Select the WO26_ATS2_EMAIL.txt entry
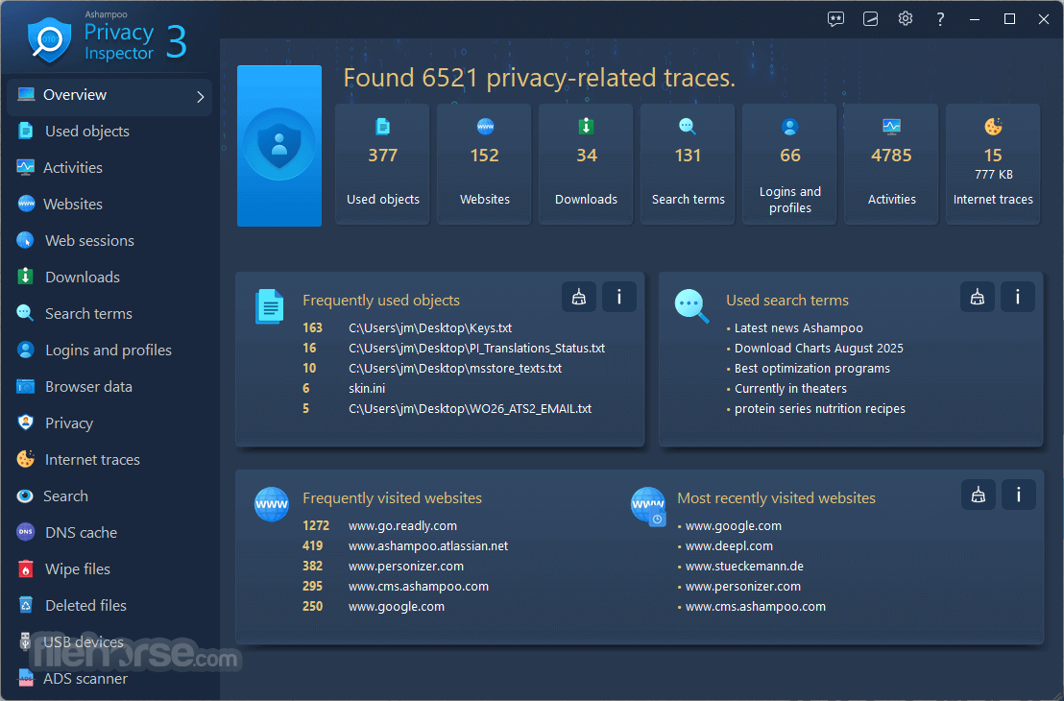 pos(470,408)
